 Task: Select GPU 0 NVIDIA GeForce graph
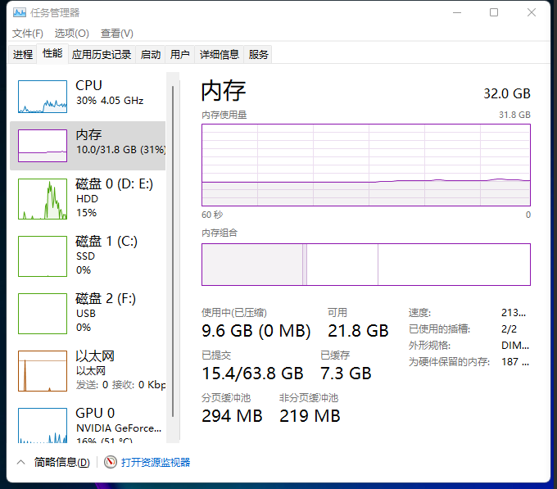point(43,424)
